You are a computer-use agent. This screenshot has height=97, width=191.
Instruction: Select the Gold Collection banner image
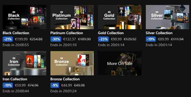120,17
